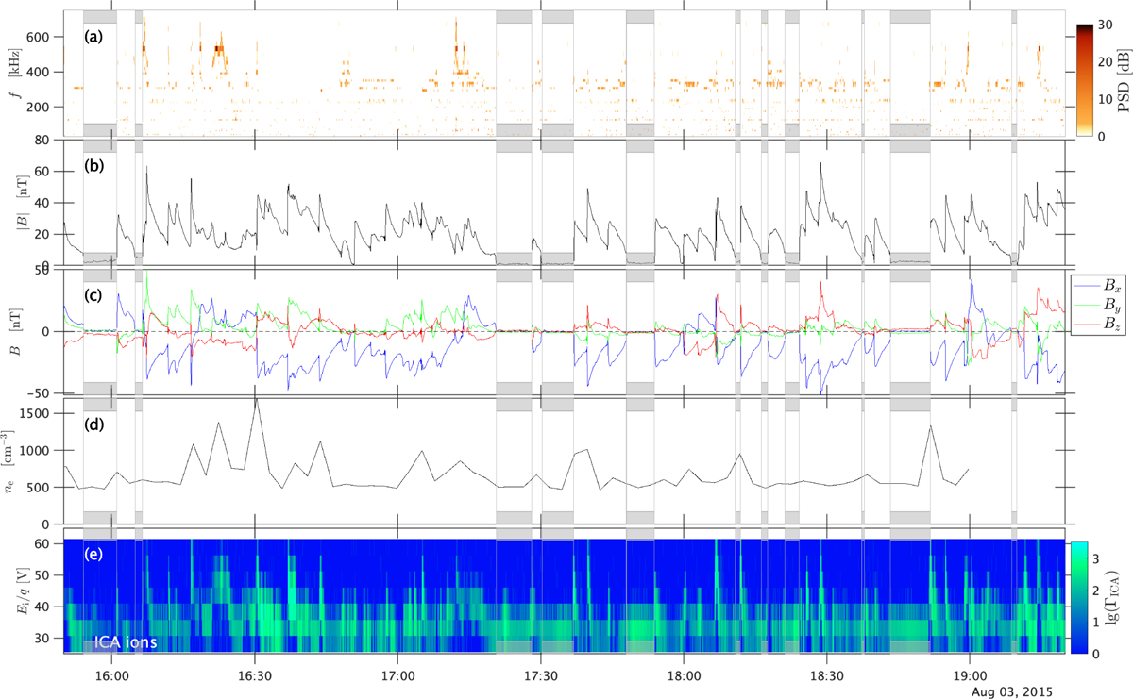Image resolution: width=1133 pixels, height=699 pixels.
Task: Click the 'ICA ions' annotation text
Action: coord(120,643)
